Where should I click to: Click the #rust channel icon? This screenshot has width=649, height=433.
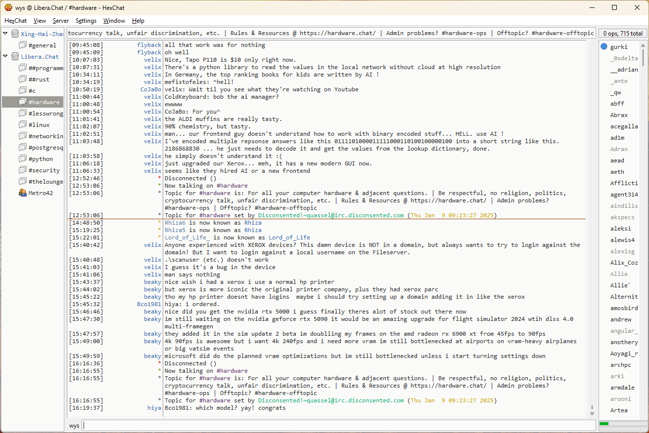23,79
